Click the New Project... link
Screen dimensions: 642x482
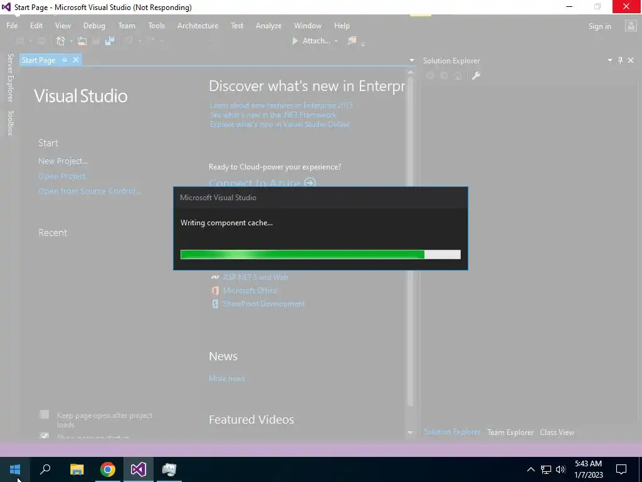pos(63,161)
